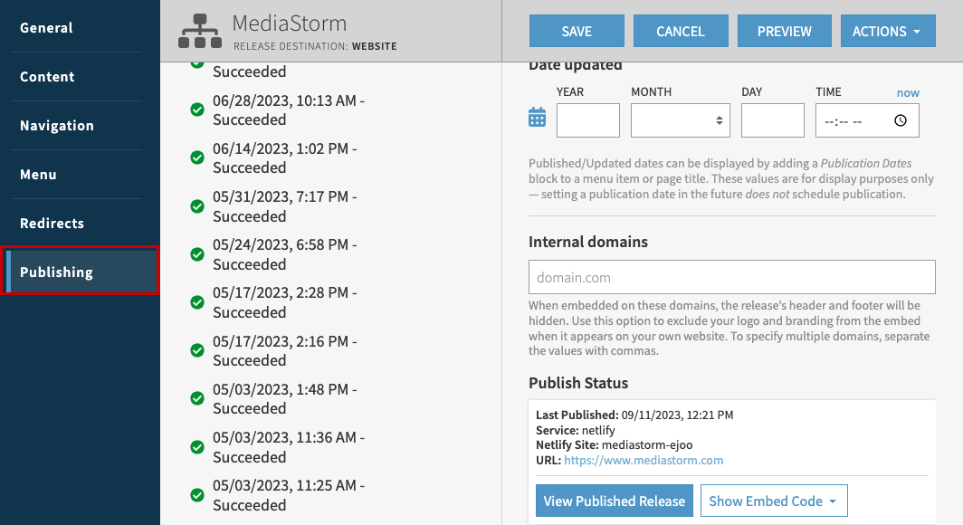Click the View Published Release button
This screenshot has width=963, height=525.
[x=615, y=501]
